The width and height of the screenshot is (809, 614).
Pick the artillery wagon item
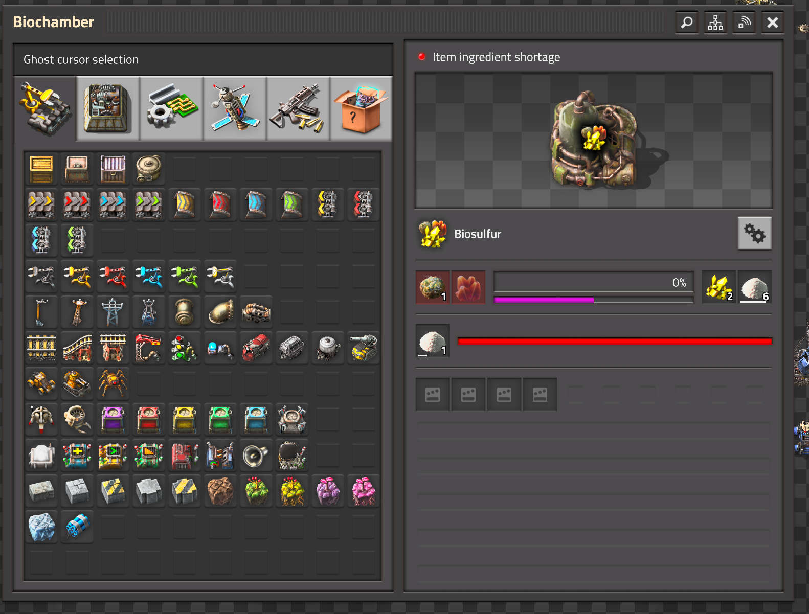coord(364,348)
